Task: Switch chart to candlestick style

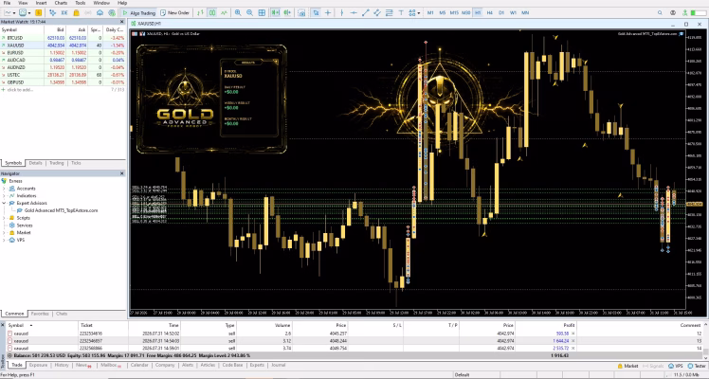Action: [x=212, y=12]
